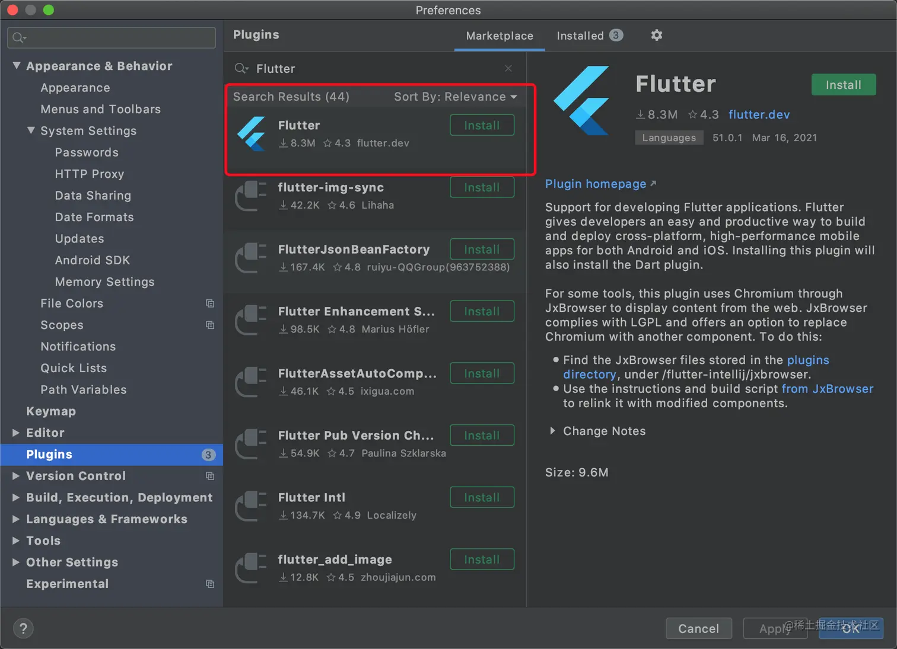897x649 pixels.
Task: Open Menus and Toolbars settings
Action: coord(101,109)
